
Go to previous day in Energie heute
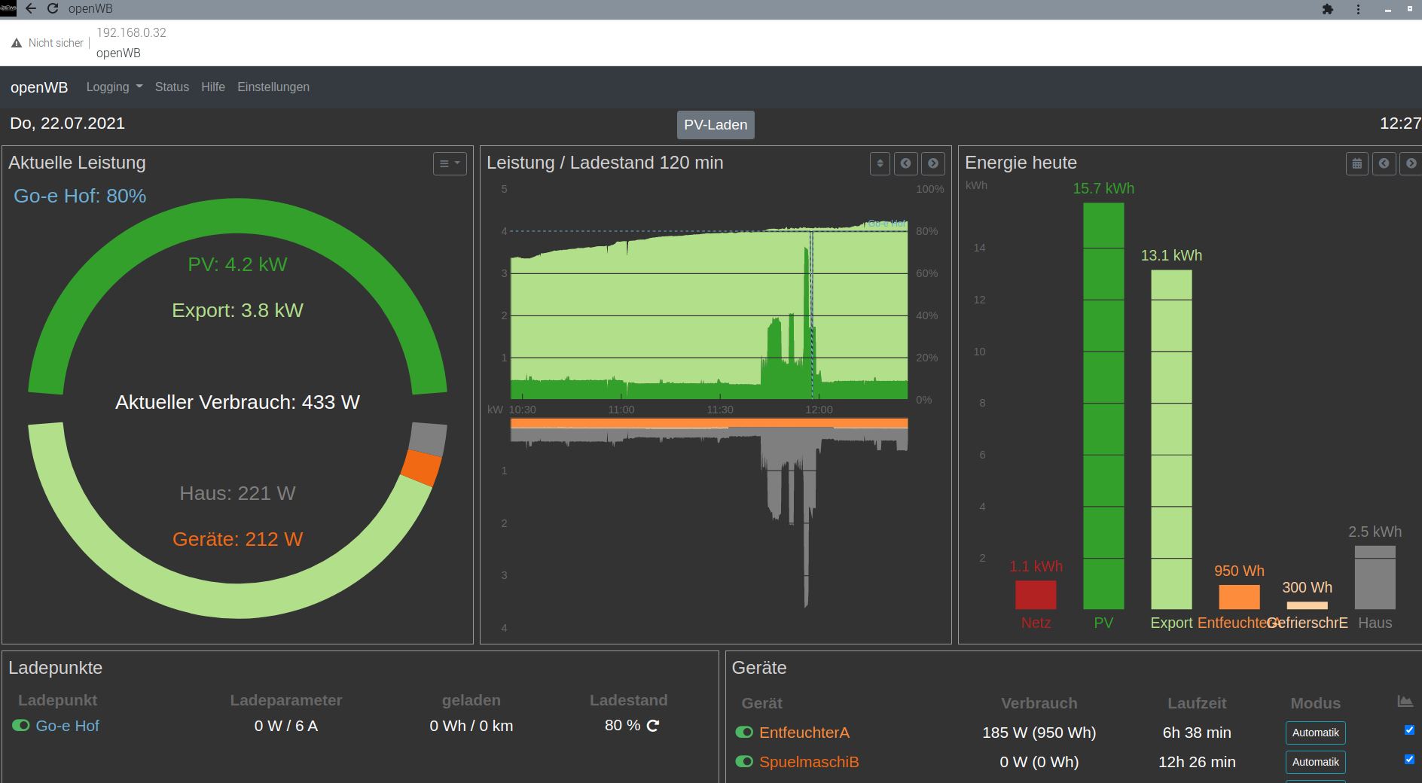tap(1384, 163)
